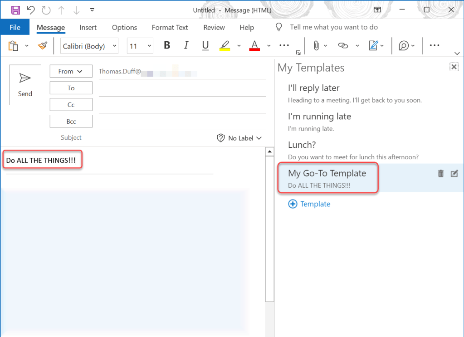
Task: Open the Calibri (Body) font dropdown
Action: coord(89,46)
